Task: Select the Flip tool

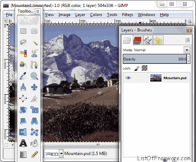Action: click(23, 132)
